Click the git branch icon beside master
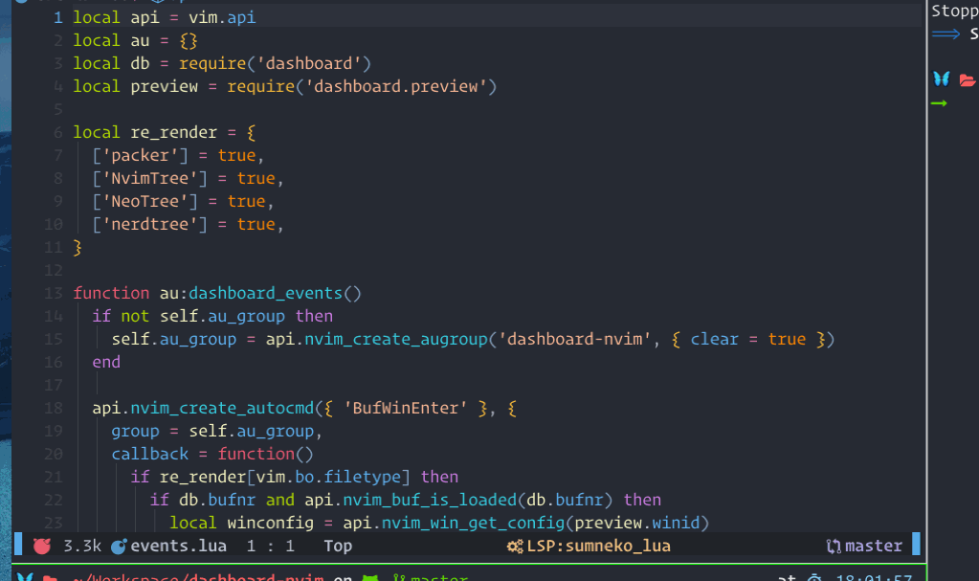The width and height of the screenshot is (979, 581). [833, 546]
